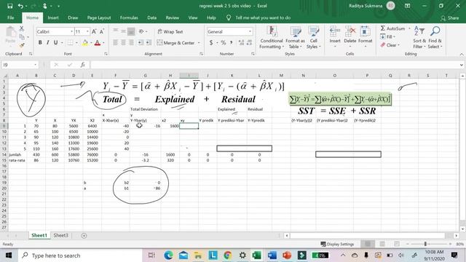Open PowerPoint from the taskbar

[287, 255]
